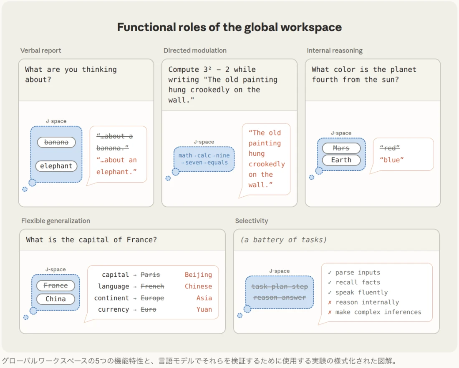Click the prompt "What color is the planet fourth from the sun?"
The height and width of the screenshot is (368, 459).
click(x=364, y=75)
